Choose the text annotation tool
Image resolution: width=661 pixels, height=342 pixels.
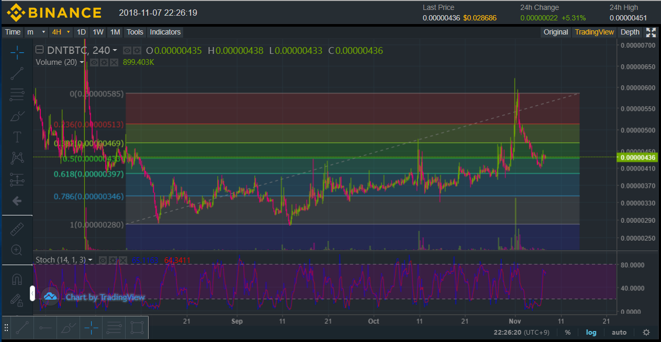[17, 137]
